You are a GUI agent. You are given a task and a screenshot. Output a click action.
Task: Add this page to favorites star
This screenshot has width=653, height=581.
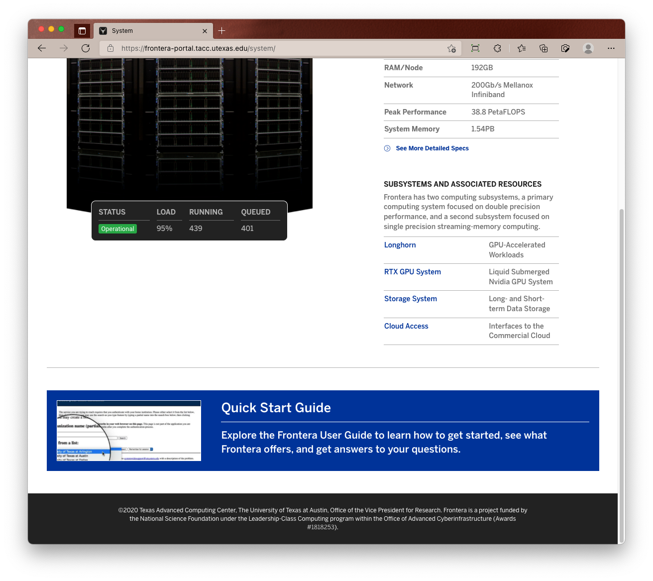click(451, 48)
